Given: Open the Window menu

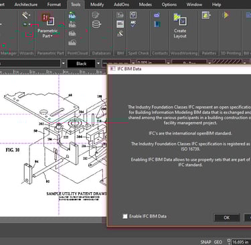Looking at the screenshot, I should click(x=194, y=5).
